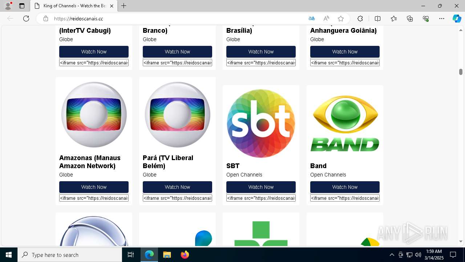Viewport: 465px width, 262px height.
Task: Watch Now for SBT channel
Action: pyautogui.click(x=261, y=187)
